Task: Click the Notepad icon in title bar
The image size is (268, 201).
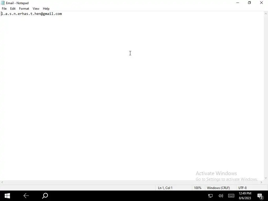Action: tap(3, 3)
